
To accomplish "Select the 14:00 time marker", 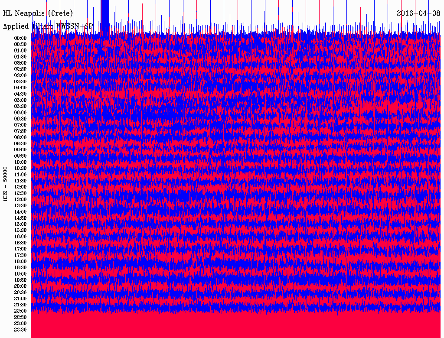I will coord(20,212).
